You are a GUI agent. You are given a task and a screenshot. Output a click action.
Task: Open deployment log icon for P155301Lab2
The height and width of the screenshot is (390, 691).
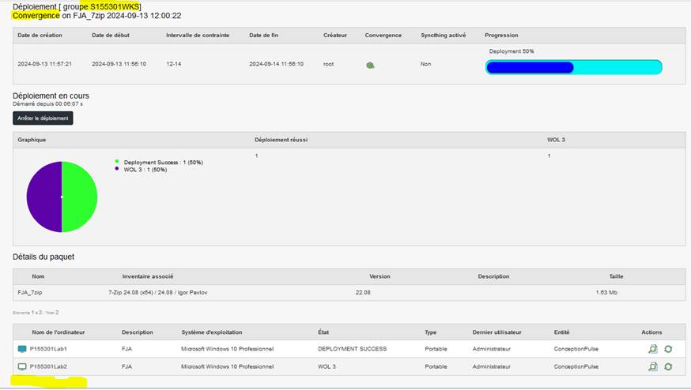tap(652, 366)
